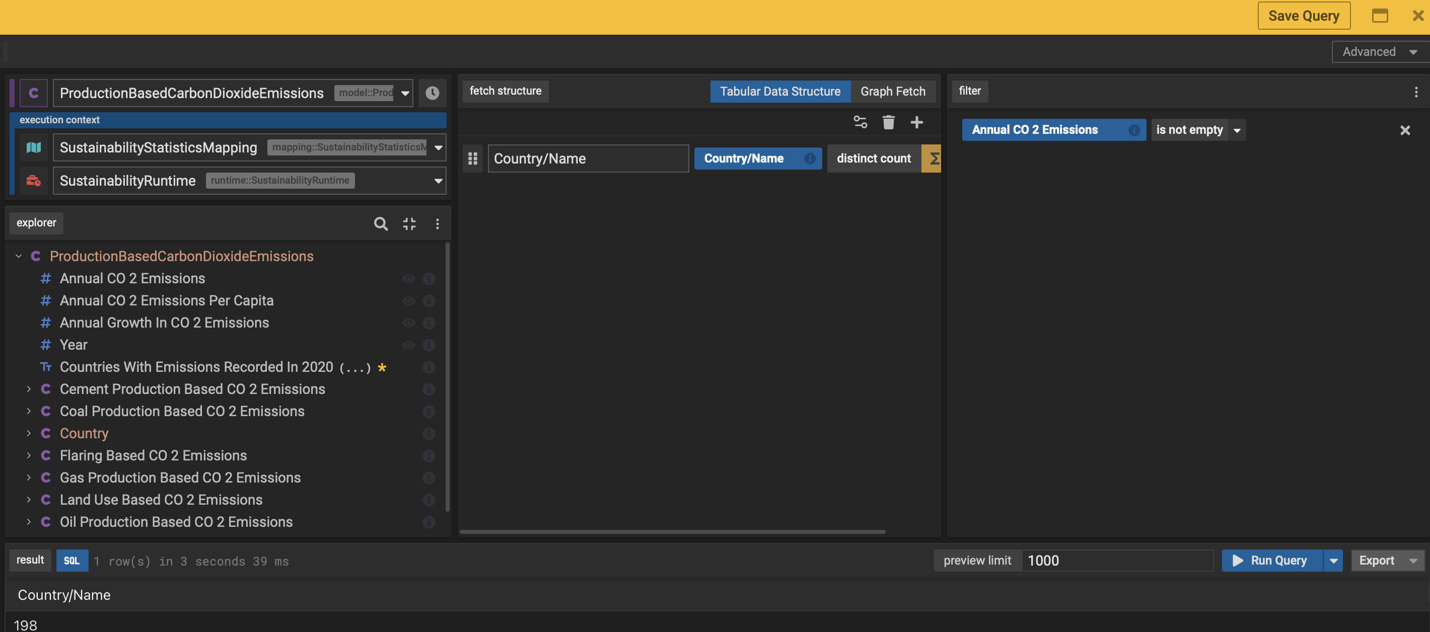Click the preview limit input field
1430x632 pixels.
pyautogui.click(x=1116, y=561)
